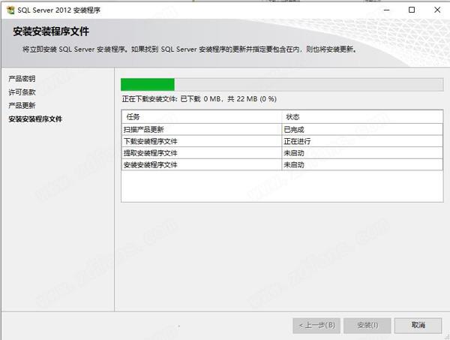This screenshot has width=450, height=340.
Task: Click 未启动 status for 安装安装程序文件 row
Action: click(x=362, y=165)
